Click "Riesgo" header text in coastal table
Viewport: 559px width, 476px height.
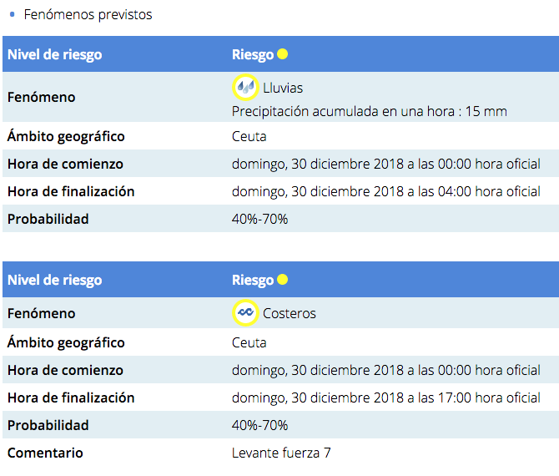252,281
